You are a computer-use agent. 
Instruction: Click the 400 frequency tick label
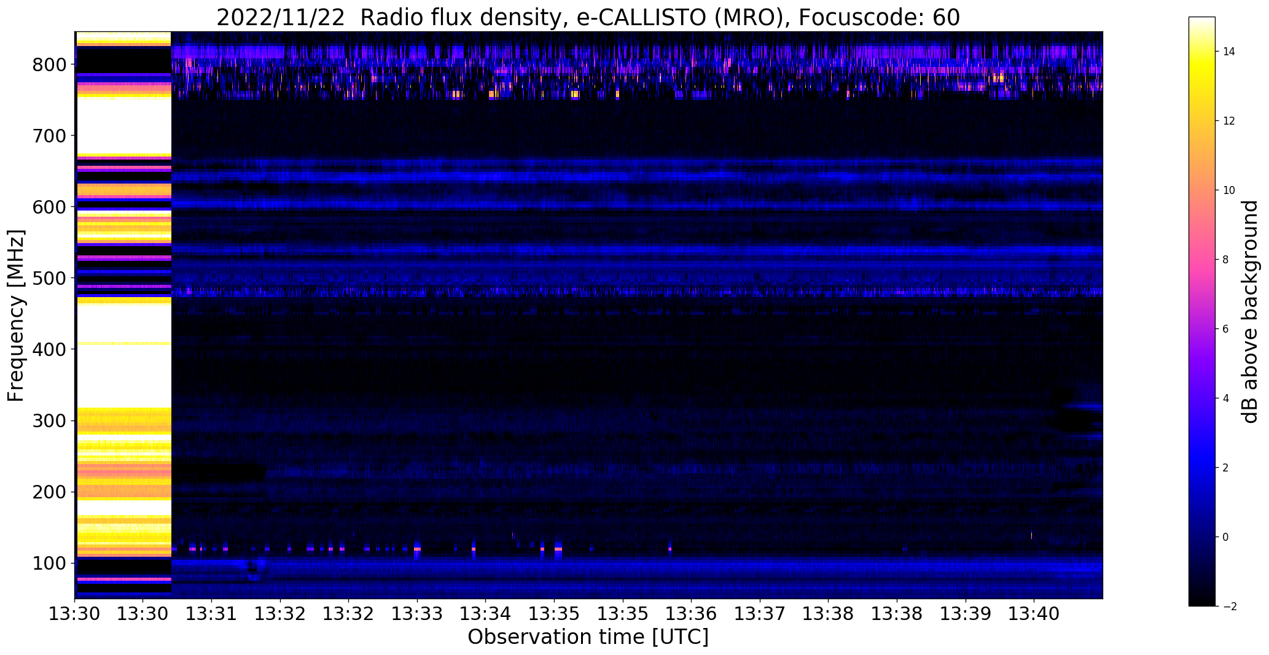point(49,349)
